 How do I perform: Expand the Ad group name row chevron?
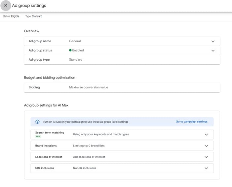point(213,41)
